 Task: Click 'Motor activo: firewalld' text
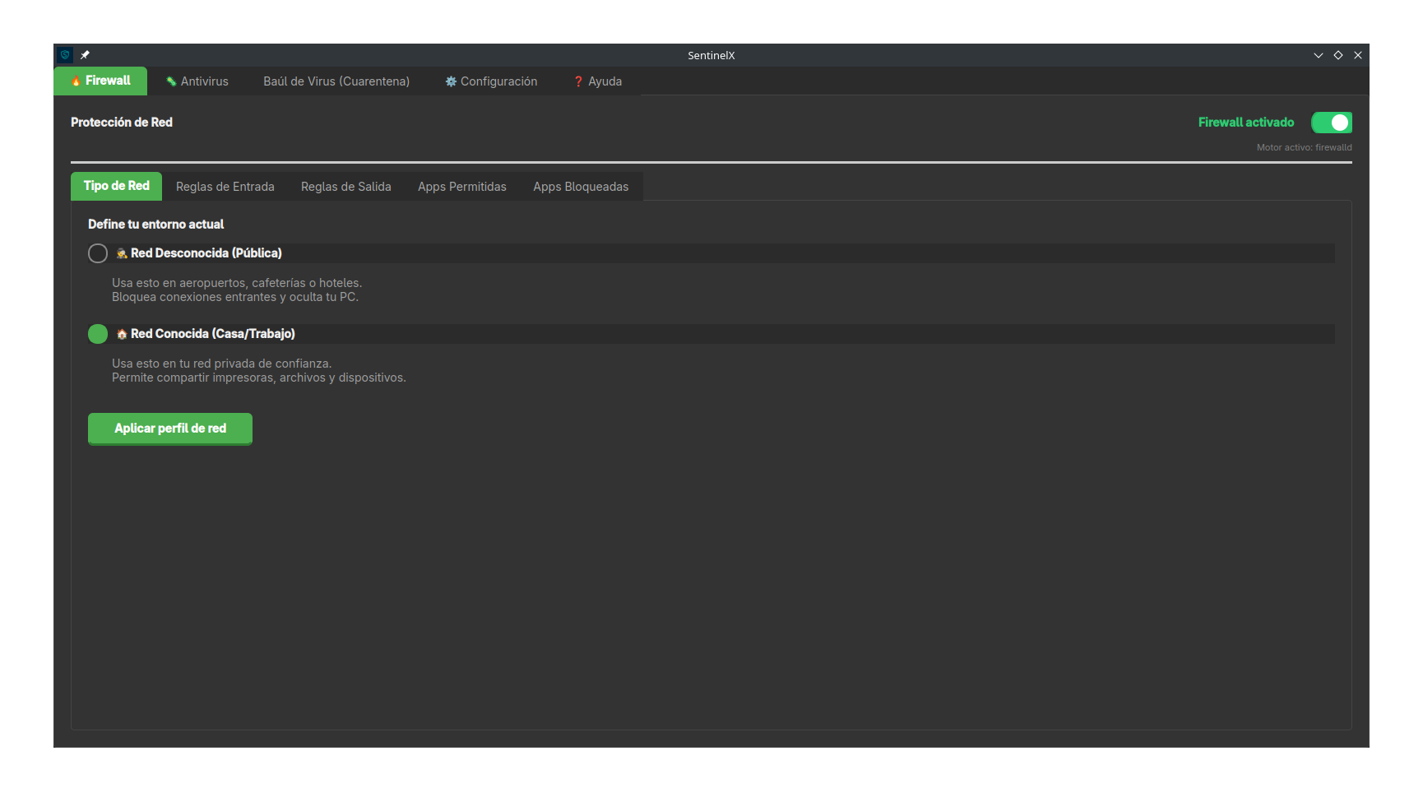[1305, 148]
